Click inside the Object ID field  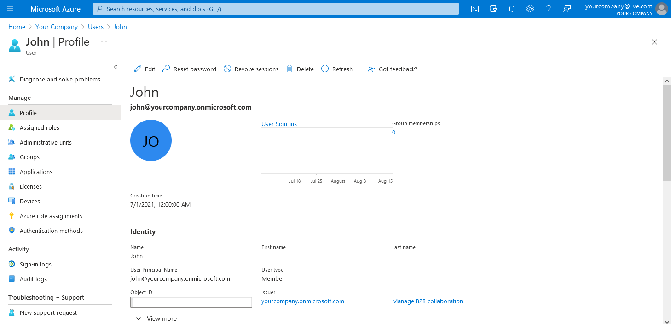point(191,302)
